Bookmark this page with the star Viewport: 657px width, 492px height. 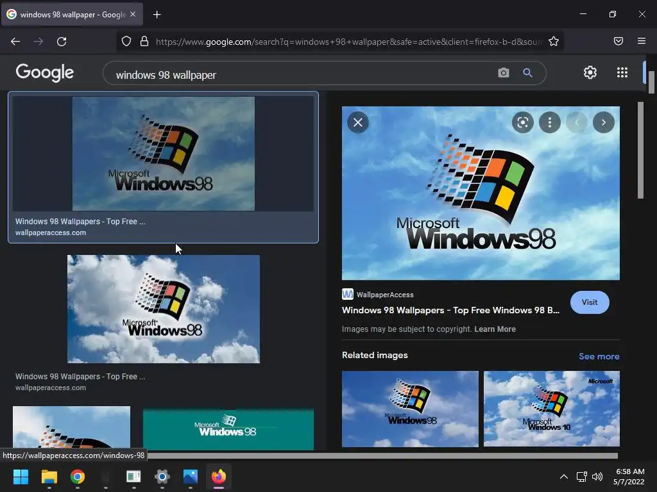click(x=554, y=41)
